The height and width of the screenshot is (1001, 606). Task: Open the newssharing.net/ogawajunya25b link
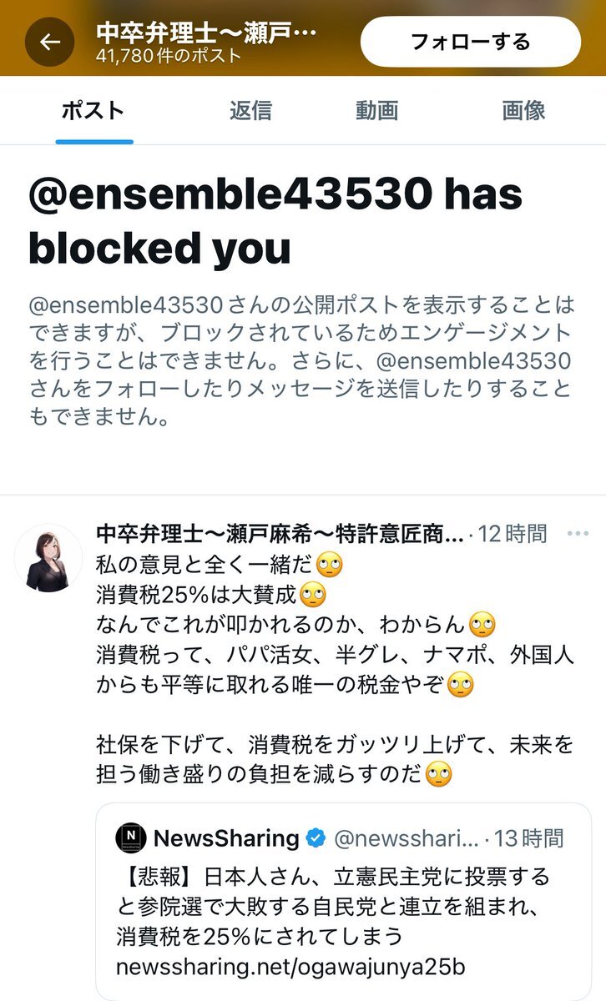290,968
